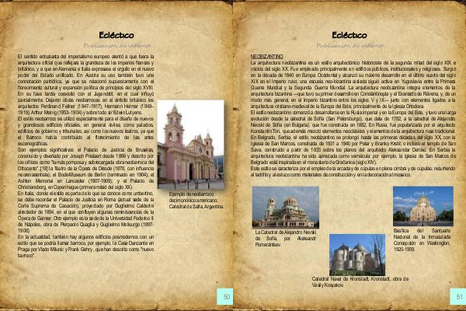Viewport: 466px width, 311px height.
Task: Click the 'NEOBIZANTINO' heading
Action: point(266,56)
